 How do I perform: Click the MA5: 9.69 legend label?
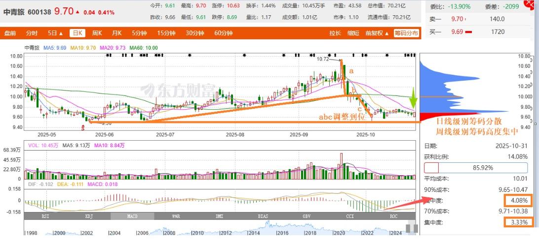point(55,48)
